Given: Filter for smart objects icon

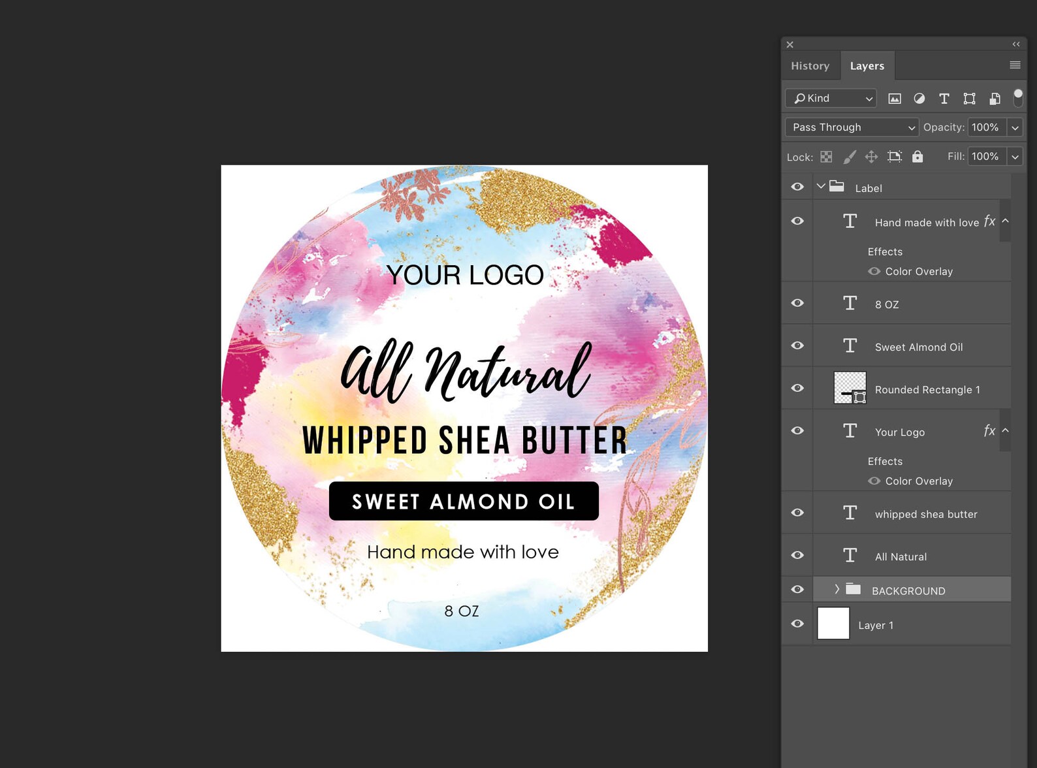Looking at the screenshot, I should (x=995, y=99).
